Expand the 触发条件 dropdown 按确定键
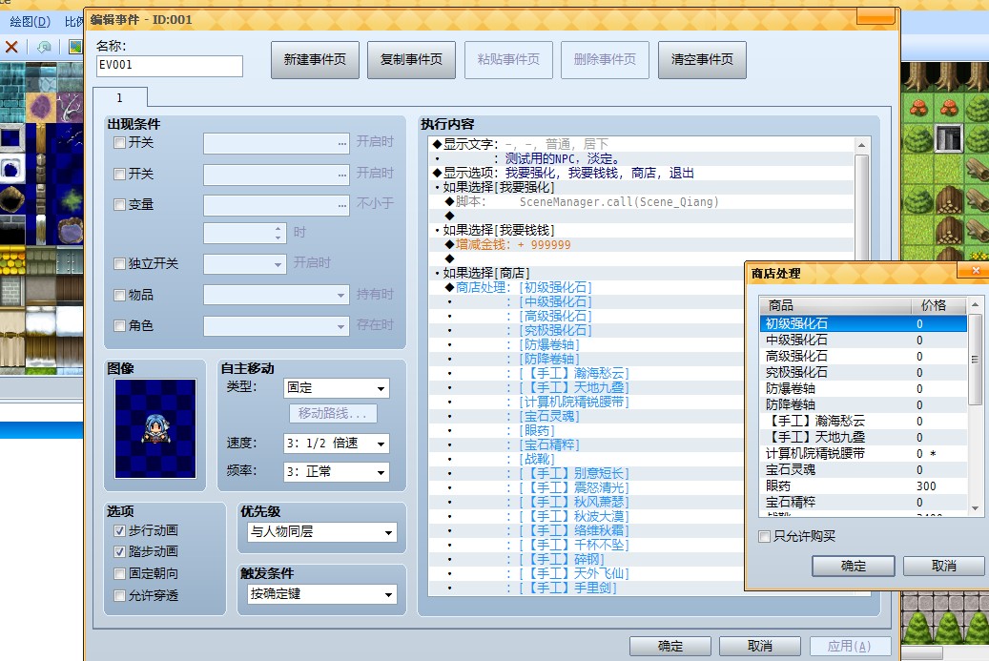989x661 pixels. (321, 594)
